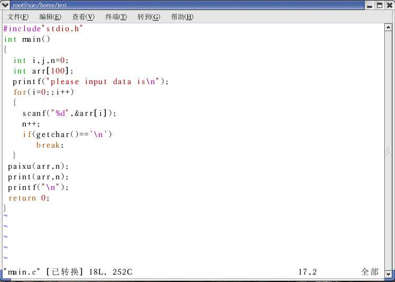Open the window menu icon in title bar

[x=5, y=5]
